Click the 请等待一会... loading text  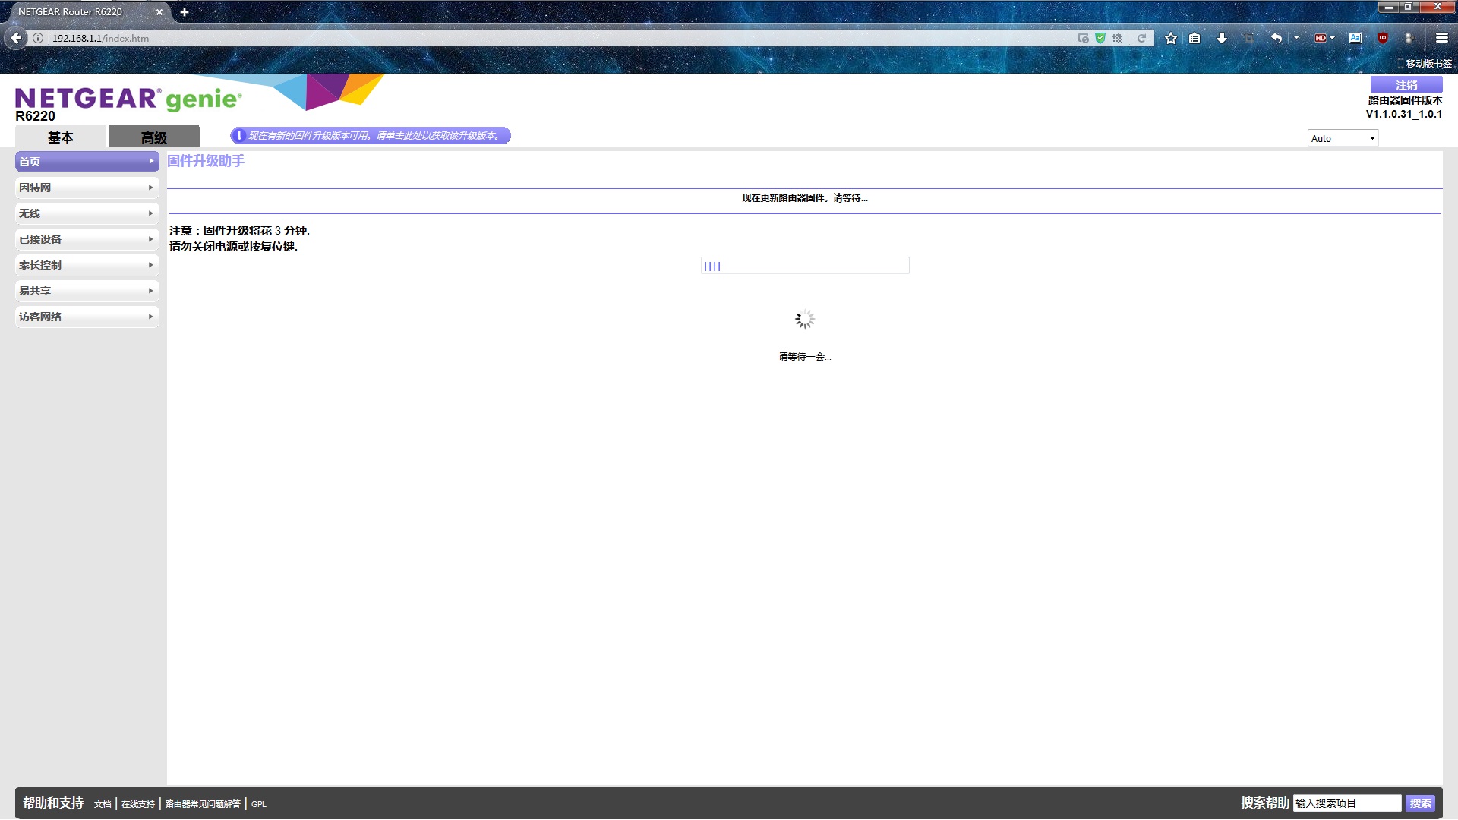coord(805,357)
